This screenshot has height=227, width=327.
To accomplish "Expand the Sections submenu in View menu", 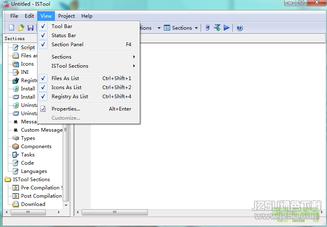I will [89, 57].
